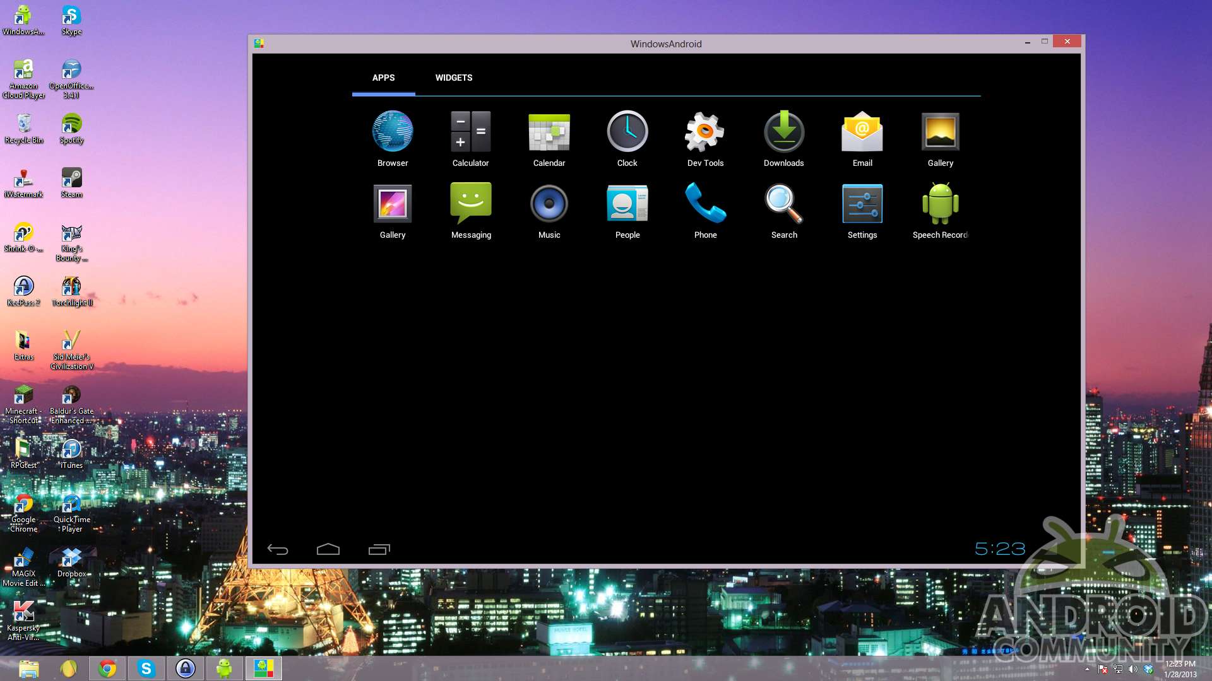This screenshot has height=681, width=1212.
Task: Open the Dev Tools app
Action: [705, 132]
